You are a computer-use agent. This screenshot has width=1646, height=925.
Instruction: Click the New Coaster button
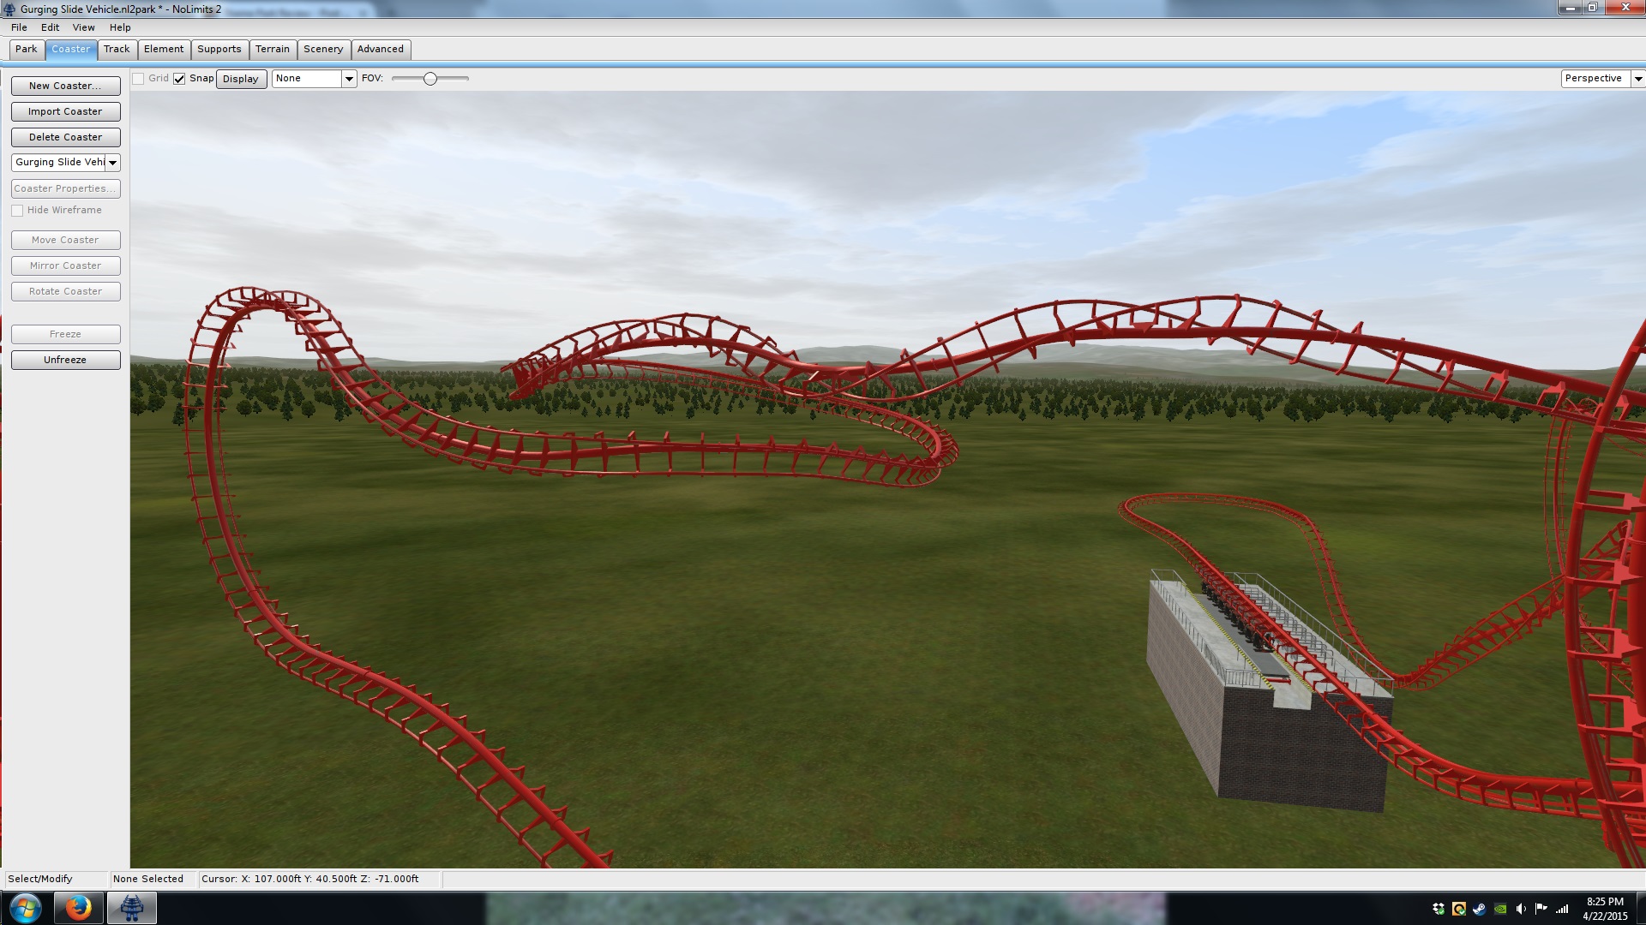(x=65, y=86)
